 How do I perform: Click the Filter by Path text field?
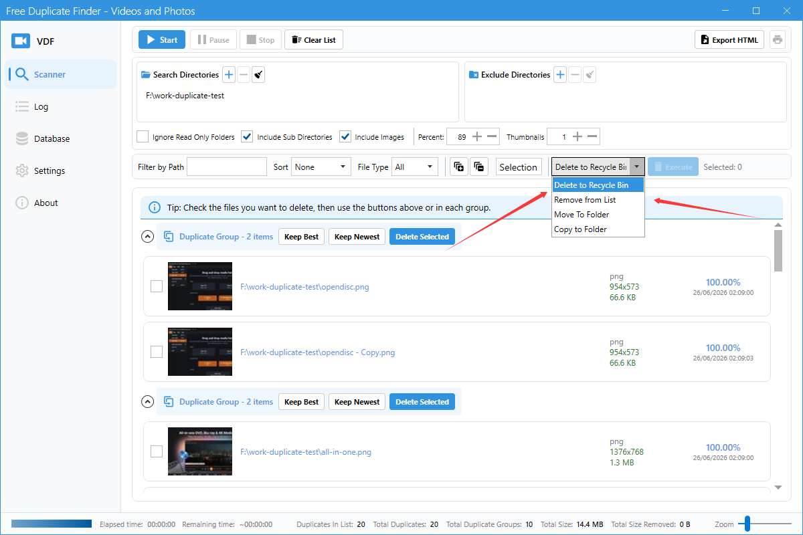tap(227, 167)
